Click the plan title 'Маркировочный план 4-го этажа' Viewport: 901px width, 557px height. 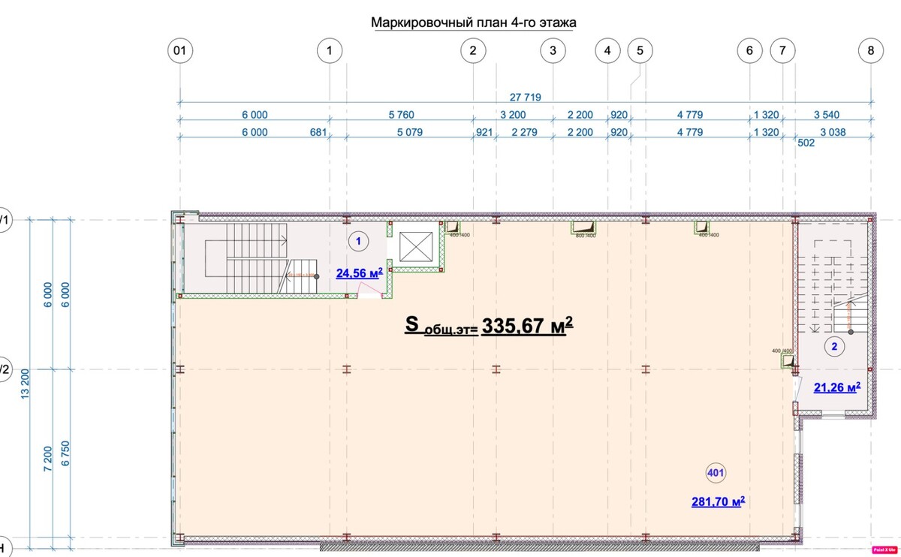click(473, 23)
